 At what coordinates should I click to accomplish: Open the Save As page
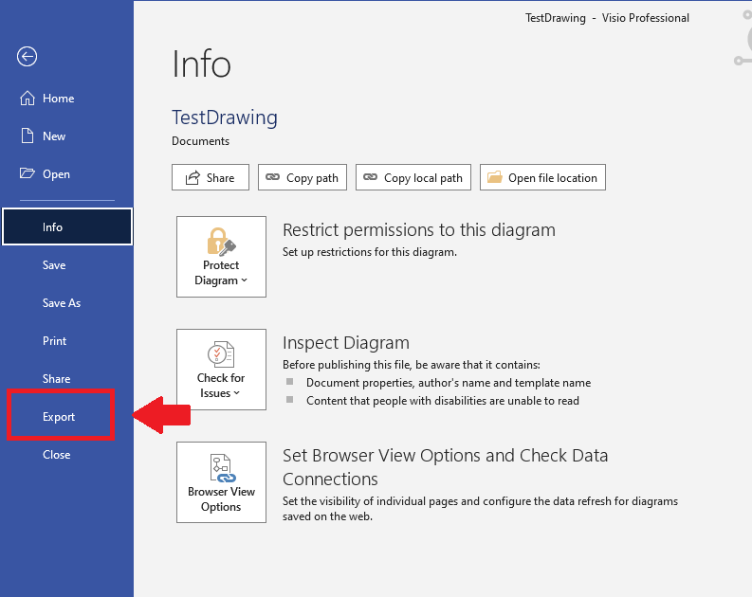point(66,303)
